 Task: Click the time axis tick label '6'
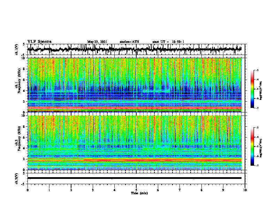tap(158, 190)
